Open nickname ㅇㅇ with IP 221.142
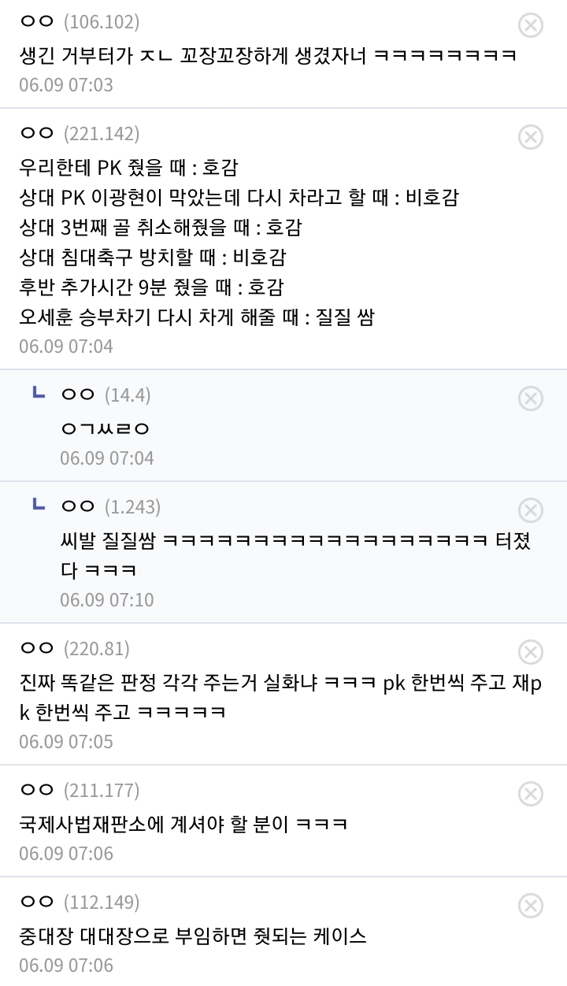Image resolution: width=567 pixels, height=986 pixels. (36, 133)
